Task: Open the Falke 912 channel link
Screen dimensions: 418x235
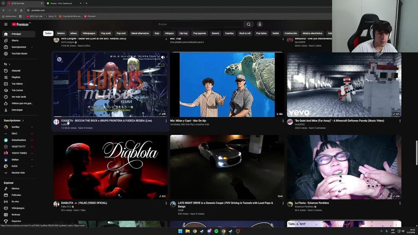Action: tap(66, 207)
